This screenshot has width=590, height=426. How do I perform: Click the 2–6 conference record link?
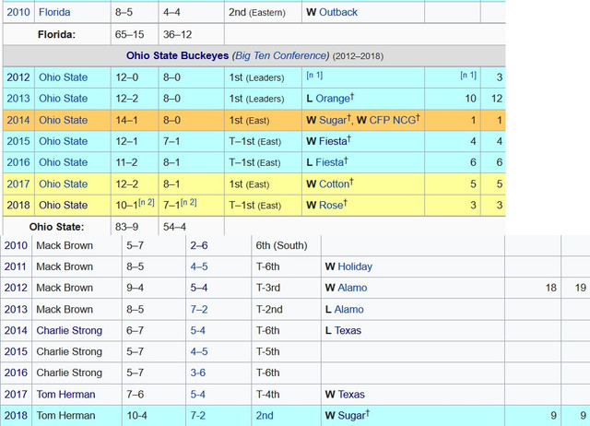pyautogui.click(x=198, y=245)
